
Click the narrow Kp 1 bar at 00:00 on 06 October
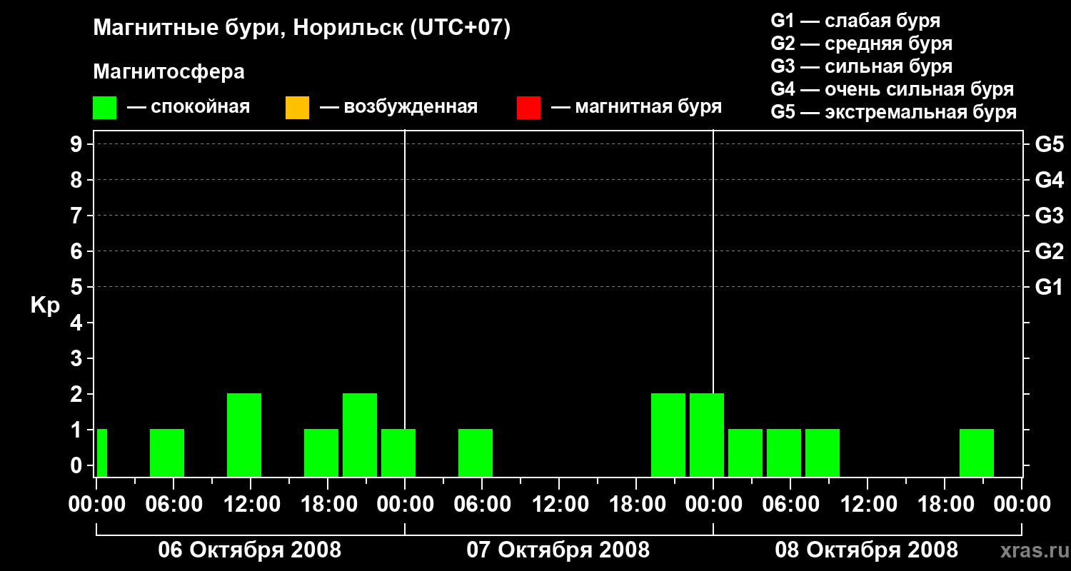pyautogui.click(x=102, y=453)
